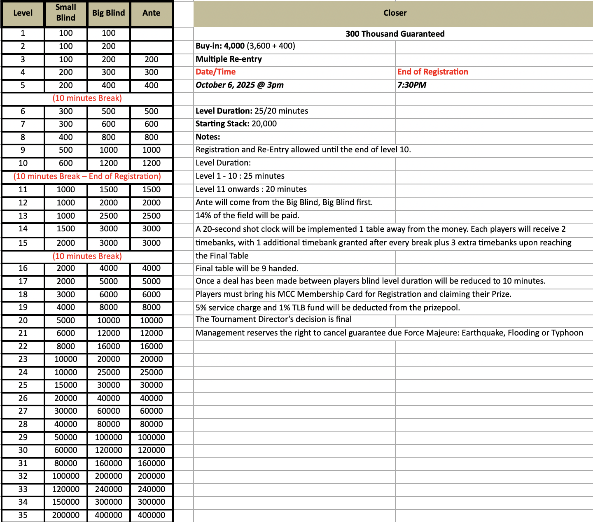
Task: Select the 'Big Blind' column header
Action: tap(109, 13)
